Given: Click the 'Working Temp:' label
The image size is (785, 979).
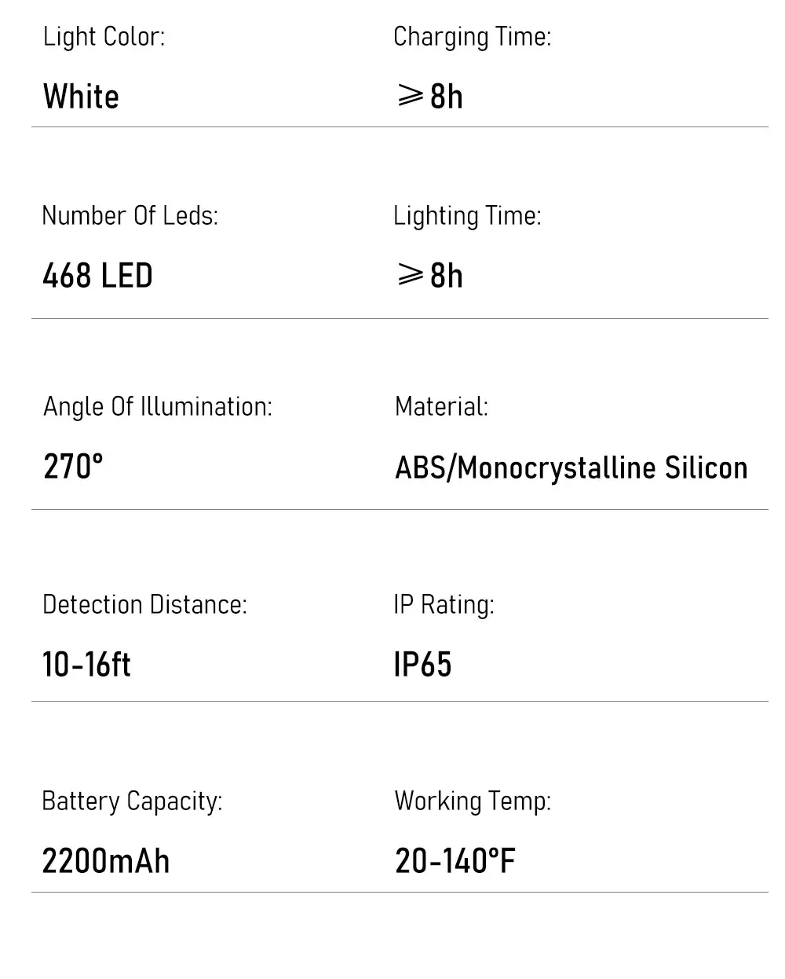Looking at the screenshot, I should (x=473, y=801).
